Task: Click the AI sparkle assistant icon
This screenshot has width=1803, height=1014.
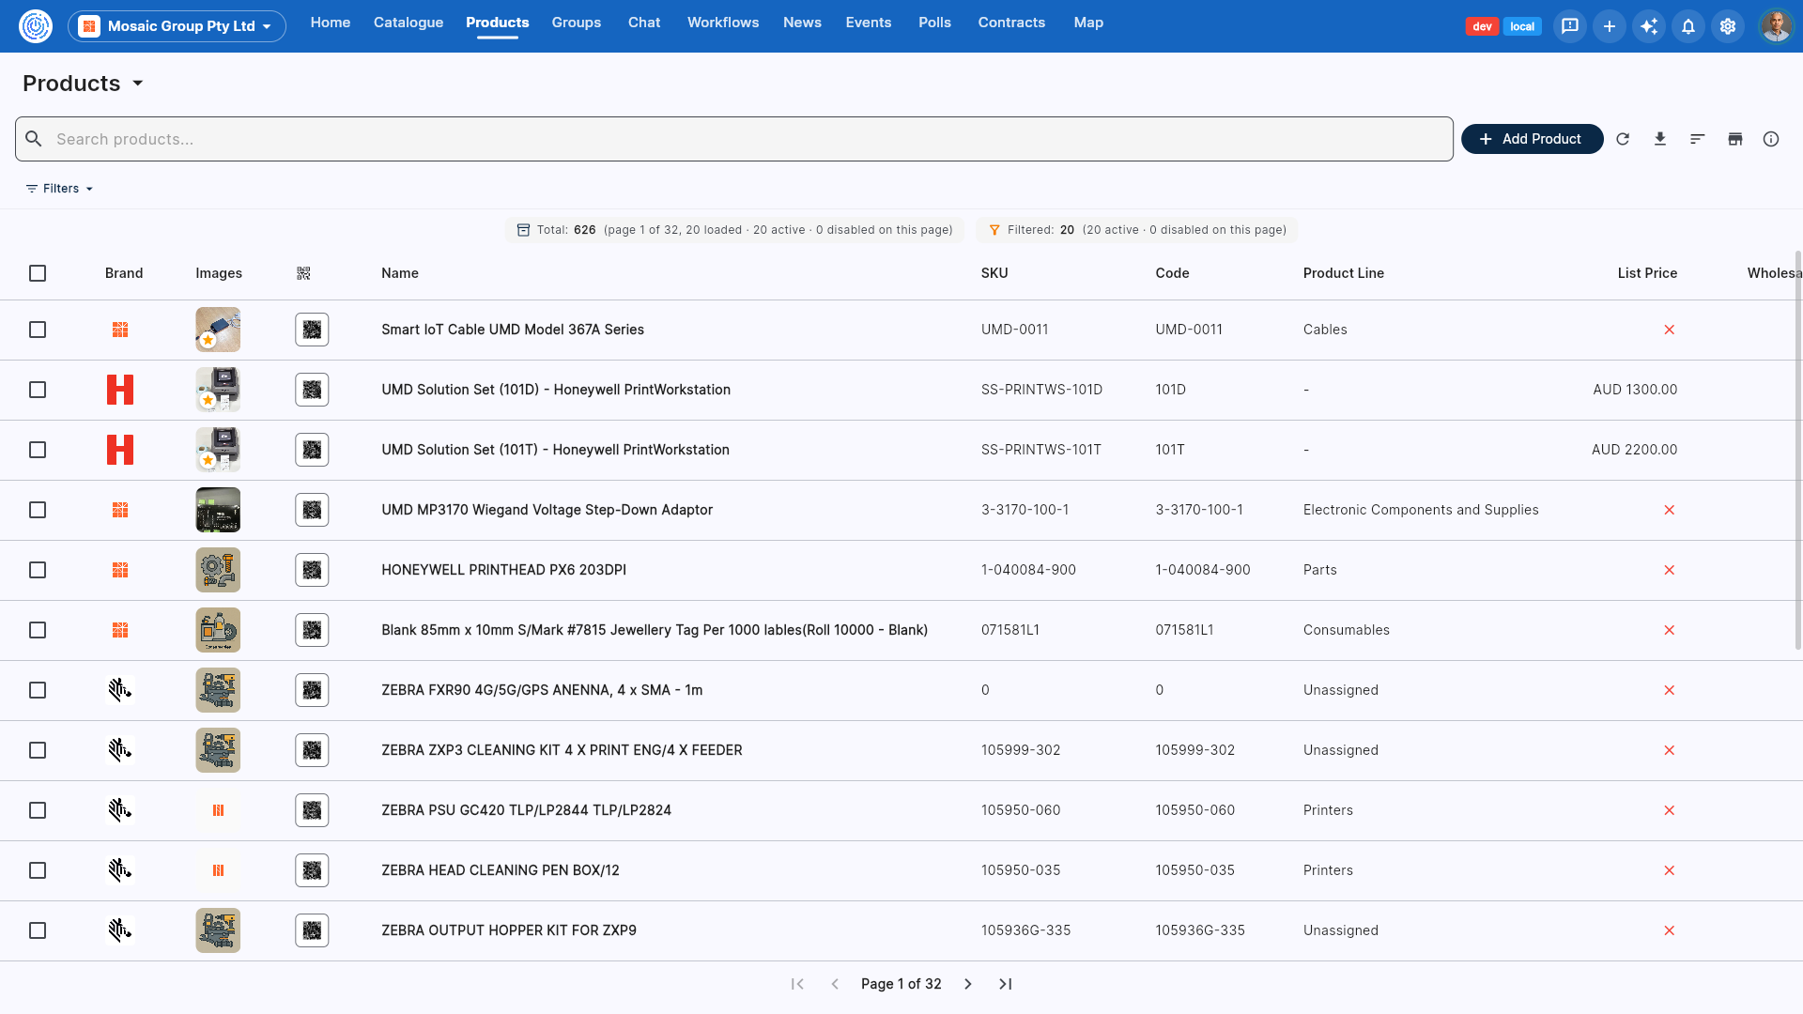Action: [1649, 26]
